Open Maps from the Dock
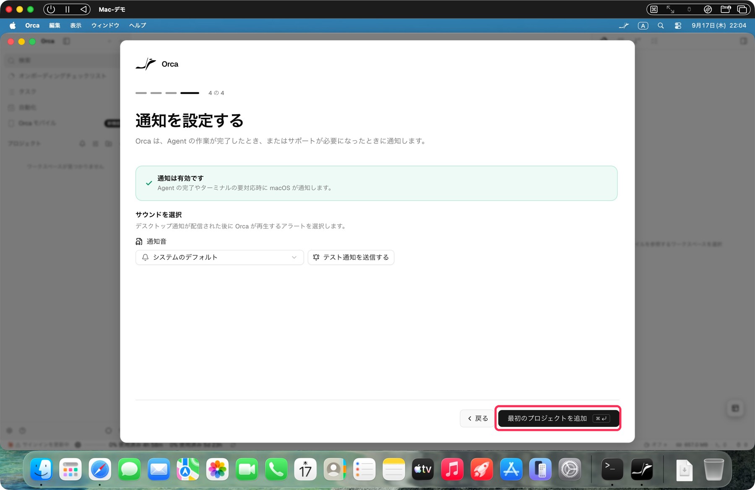Viewport: 755px width, 490px height. pyautogui.click(x=188, y=469)
